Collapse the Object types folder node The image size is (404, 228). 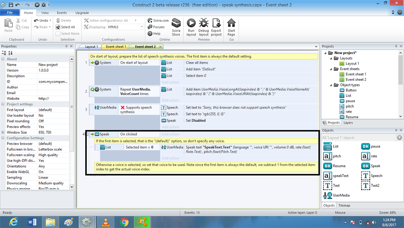pyautogui.click(x=331, y=85)
